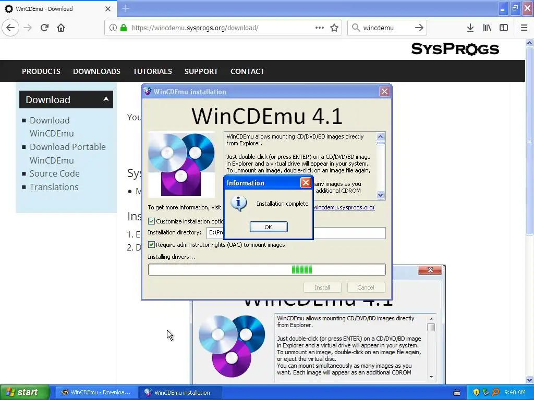Open the CONTACT menu
Viewport: 534px width, 400px height.
coord(247,71)
